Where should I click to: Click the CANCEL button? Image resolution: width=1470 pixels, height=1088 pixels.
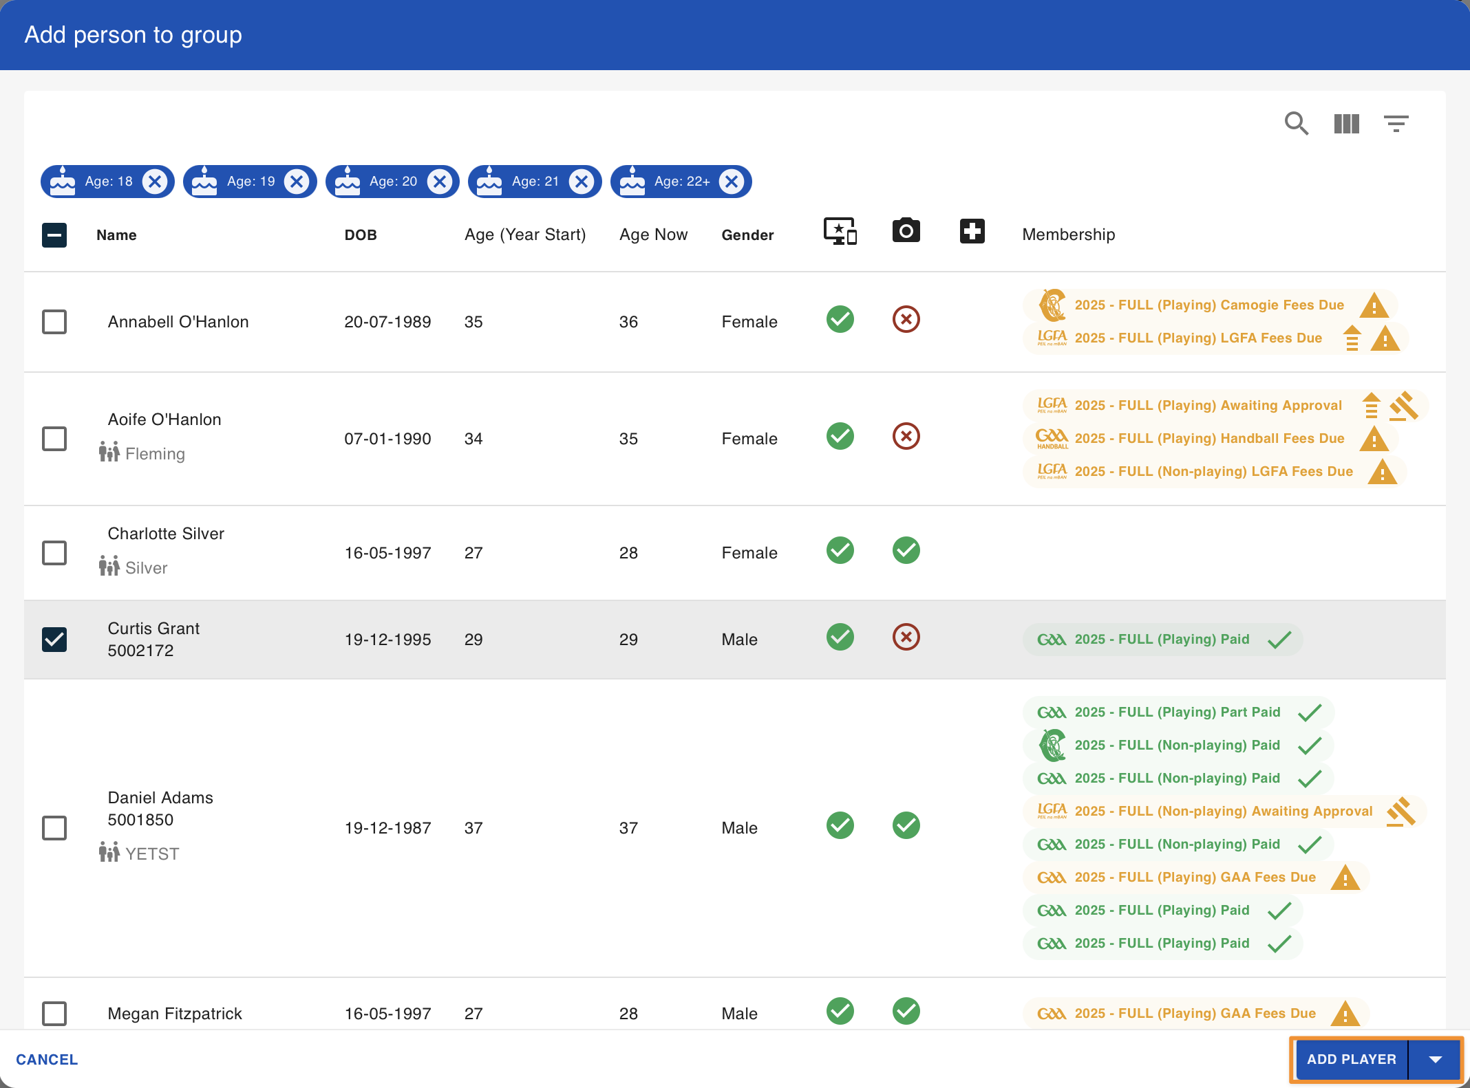(x=47, y=1060)
